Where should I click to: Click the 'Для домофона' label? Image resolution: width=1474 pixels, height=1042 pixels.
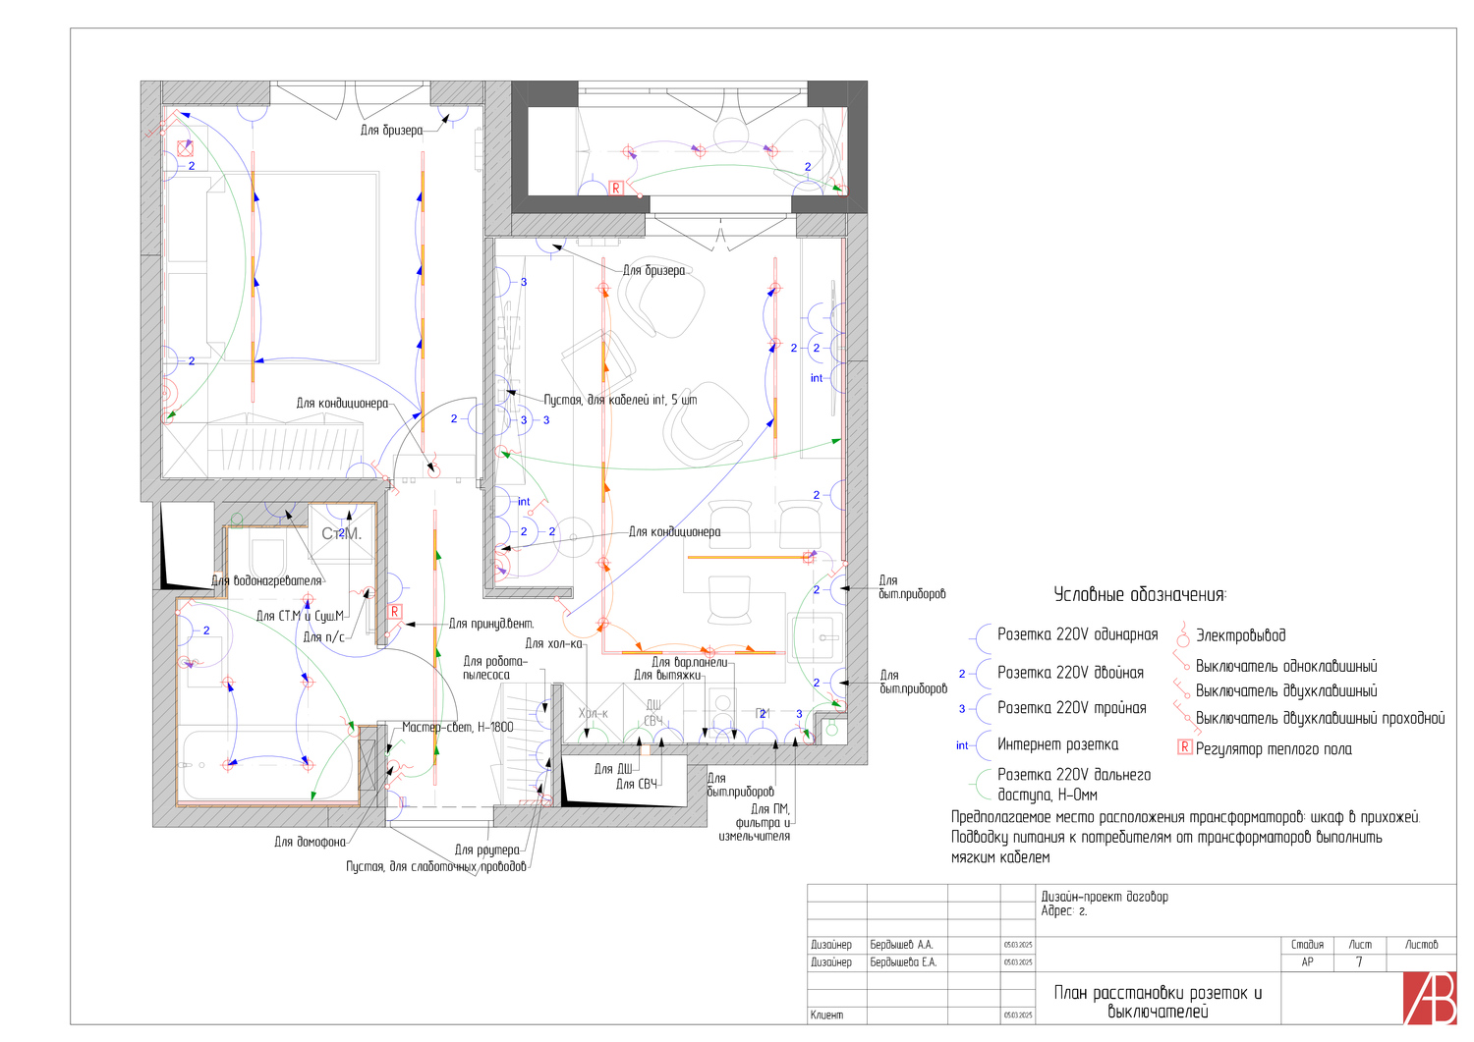click(x=310, y=842)
